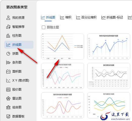Choose the 柱形图 bar chart icon

[x=8, y=36]
